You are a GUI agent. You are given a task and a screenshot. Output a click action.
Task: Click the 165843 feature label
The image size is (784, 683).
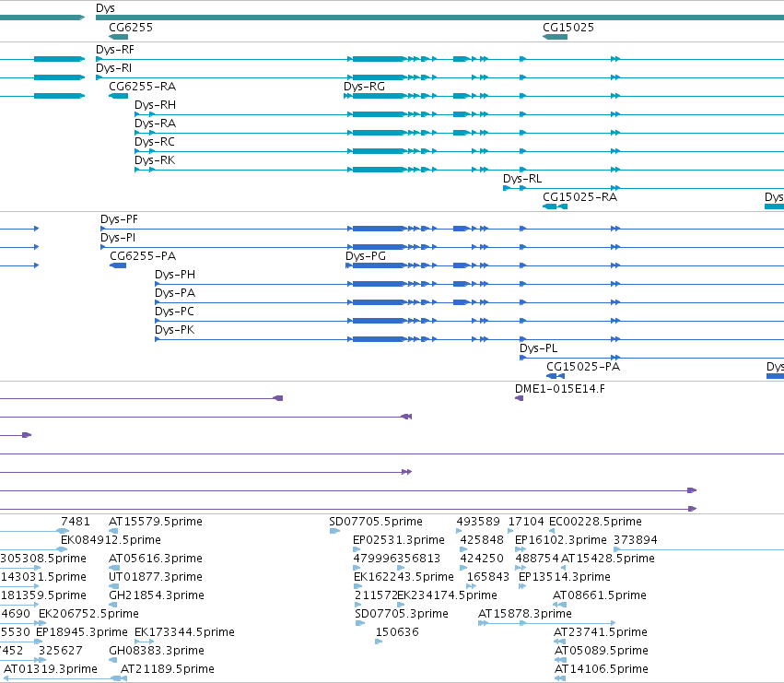(488, 577)
